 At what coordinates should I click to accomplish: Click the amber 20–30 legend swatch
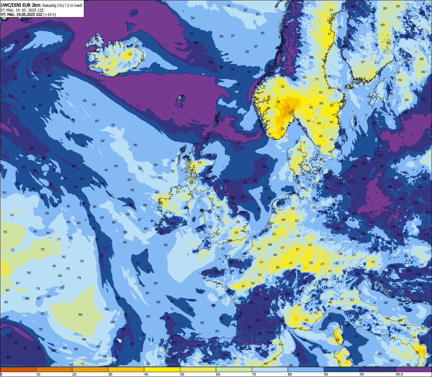coord(90,369)
